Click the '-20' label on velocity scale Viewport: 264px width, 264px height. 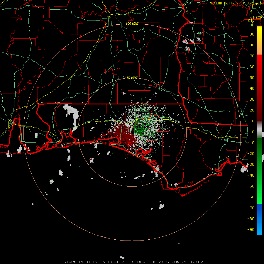[251, 153]
